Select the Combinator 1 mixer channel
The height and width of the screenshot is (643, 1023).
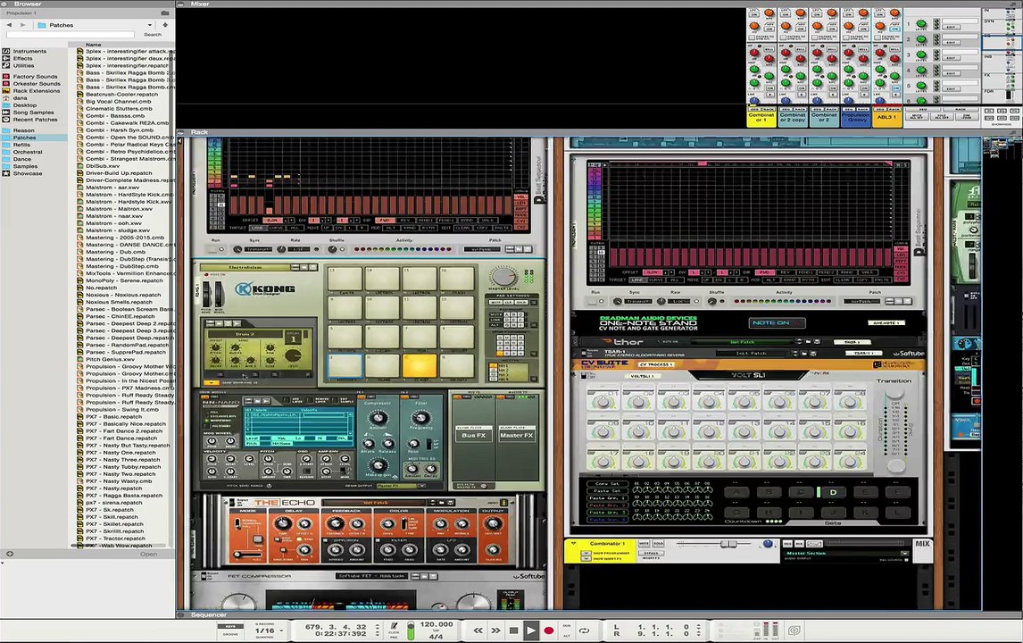click(761, 118)
